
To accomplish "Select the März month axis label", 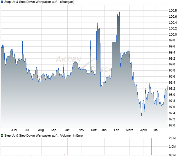I will [130, 130].
